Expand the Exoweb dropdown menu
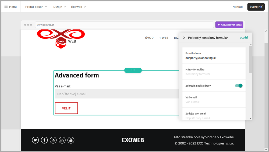269x152 pixels. point(79,7)
